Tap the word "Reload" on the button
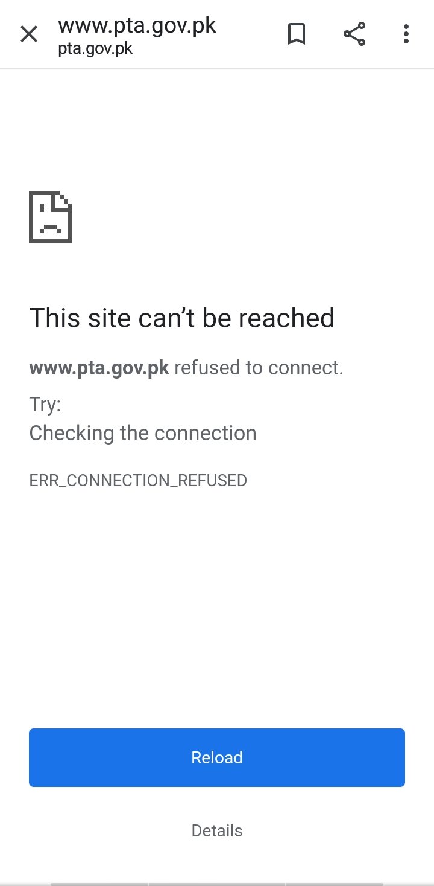The width and height of the screenshot is (434, 886). coord(217,757)
